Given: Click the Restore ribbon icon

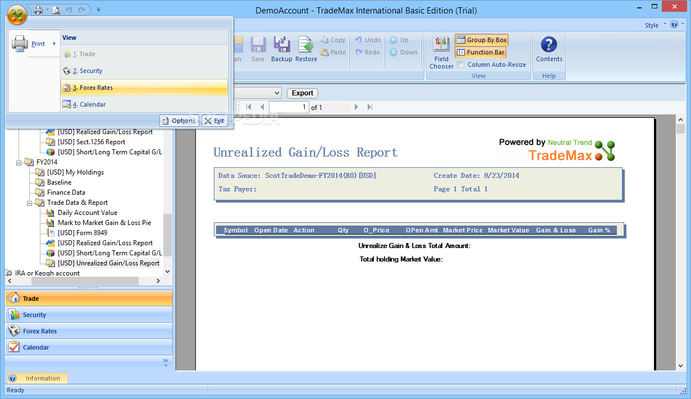Looking at the screenshot, I should [x=306, y=49].
